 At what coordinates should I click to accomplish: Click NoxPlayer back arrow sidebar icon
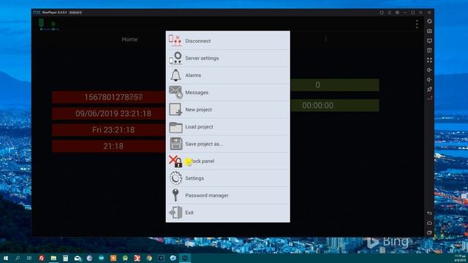tap(429, 213)
